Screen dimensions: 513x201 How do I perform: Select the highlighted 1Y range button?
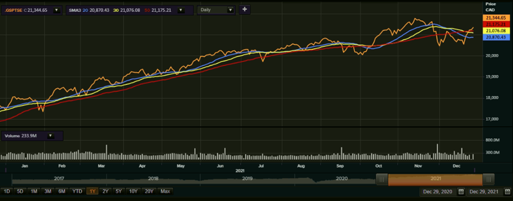click(93, 191)
